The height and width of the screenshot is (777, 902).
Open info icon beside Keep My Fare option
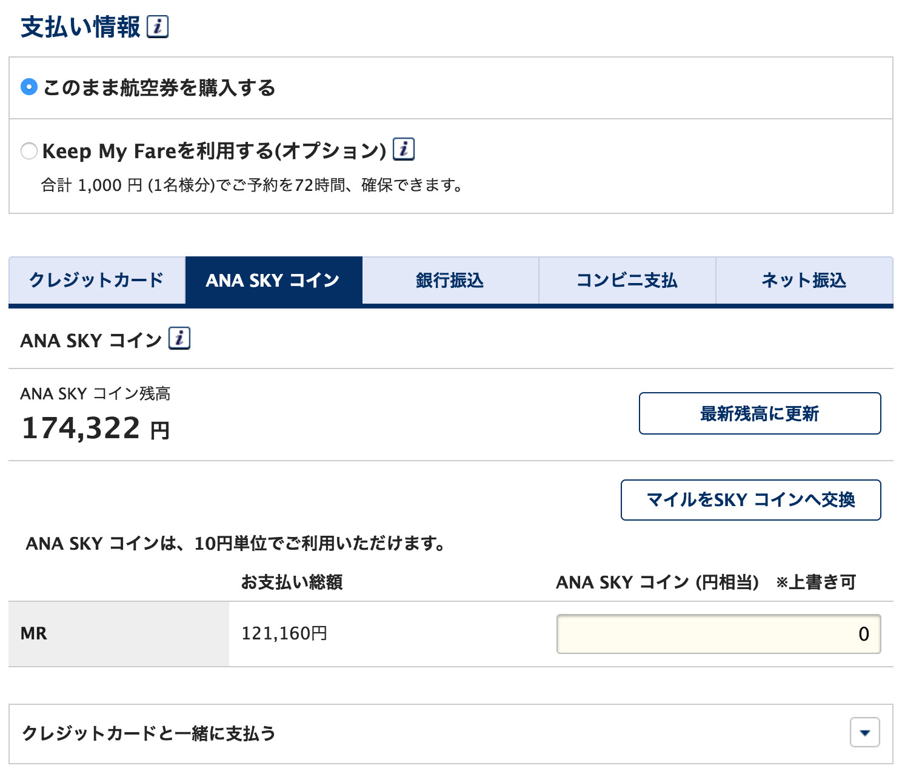(404, 149)
